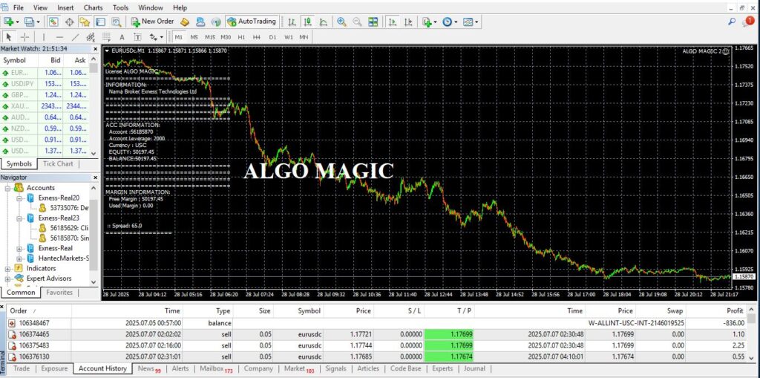Select the M15 timeframe button
The image size is (760, 378).
[x=209, y=36]
